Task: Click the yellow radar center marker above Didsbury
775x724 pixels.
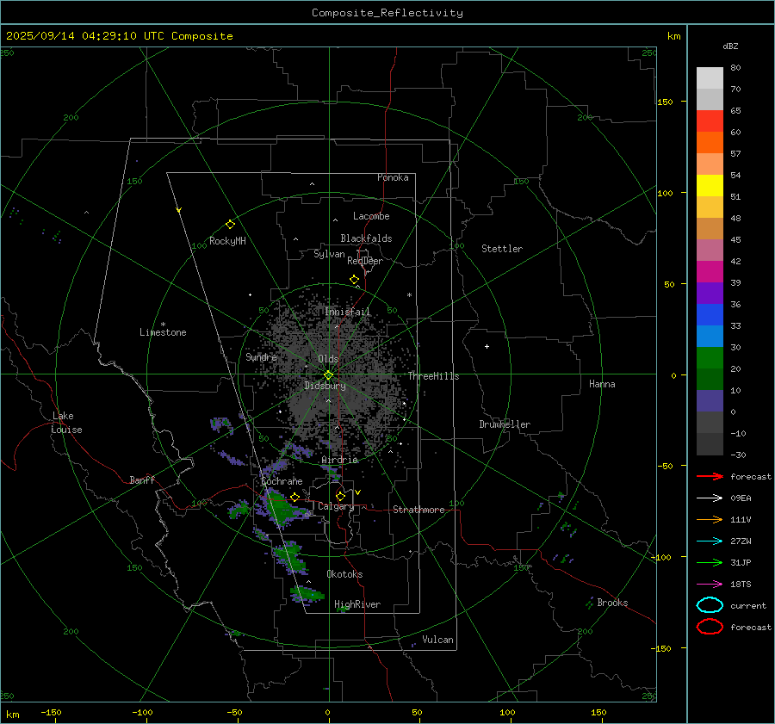Action: (x=329, y=375)
